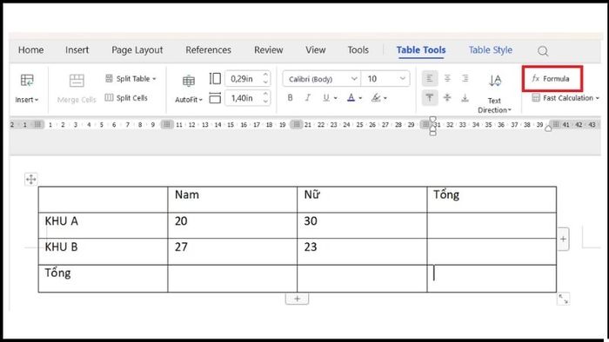Add a row with bottom plus button
This screenshot has width=609, height=342.
coord(298,299)
